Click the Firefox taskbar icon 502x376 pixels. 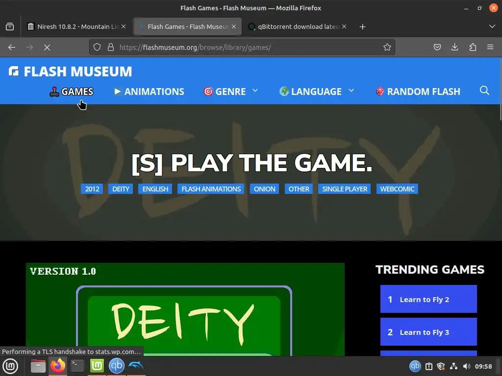(58, 366)
